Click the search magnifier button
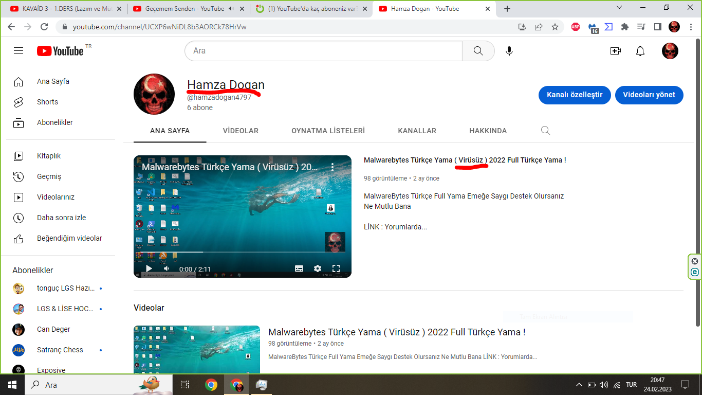 tap(478, 51)
